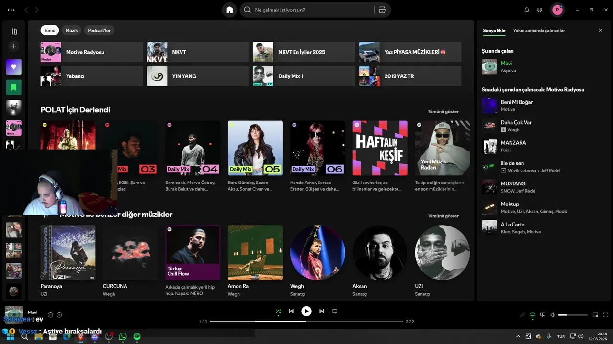Open Türkçe Chill Flow playlist cover

pos(193,253)
